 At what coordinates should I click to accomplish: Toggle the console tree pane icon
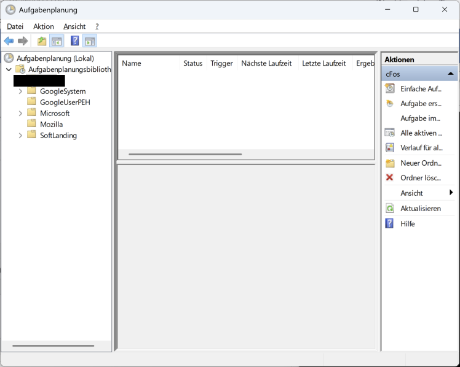tap(57, 41)
